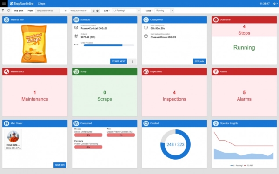Screen dimensions: 279x174
Task: Click the Discos Prawn+Cocktail 34G film bar
Action: click(x=121, y=135)
